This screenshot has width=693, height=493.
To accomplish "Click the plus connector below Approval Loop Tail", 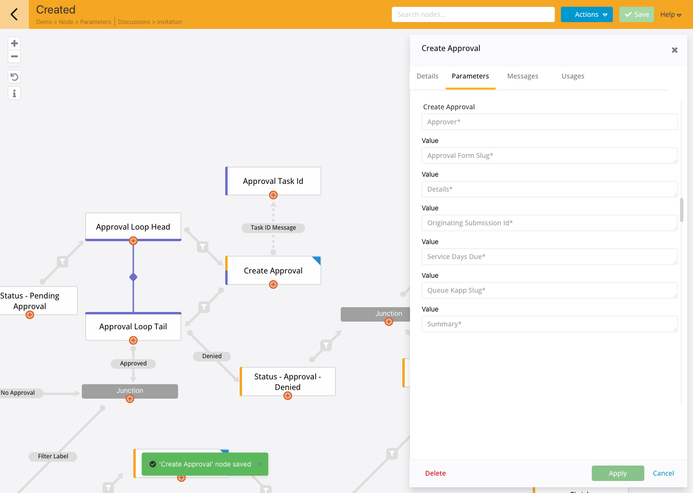I will pyautogui.click(x=133, y=340).
